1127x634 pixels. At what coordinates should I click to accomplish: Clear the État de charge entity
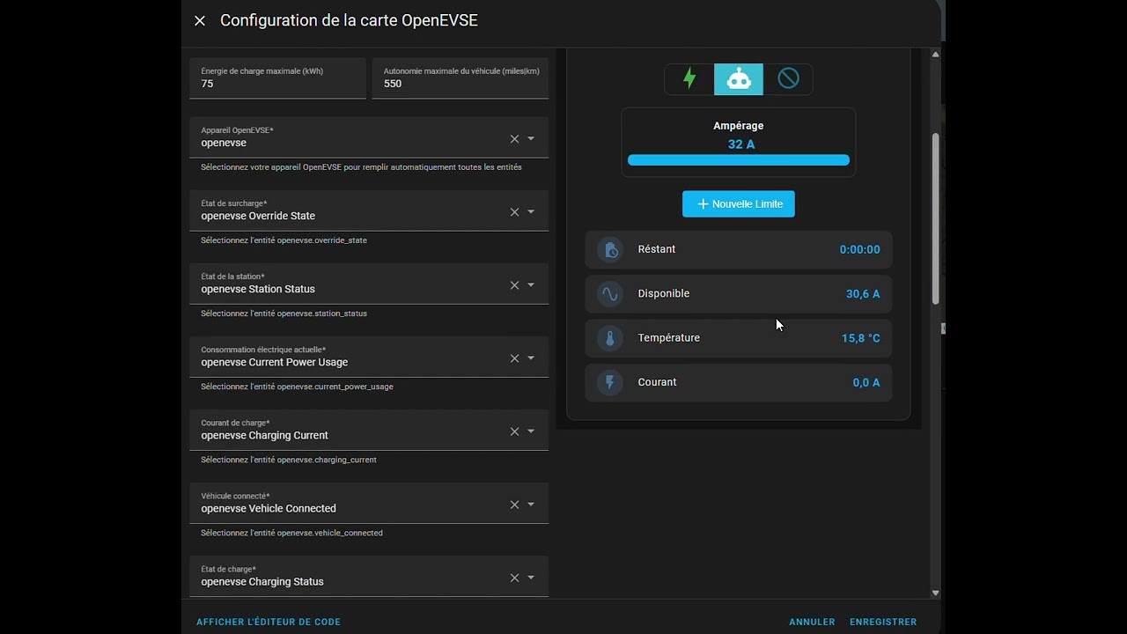pos(514,578)
